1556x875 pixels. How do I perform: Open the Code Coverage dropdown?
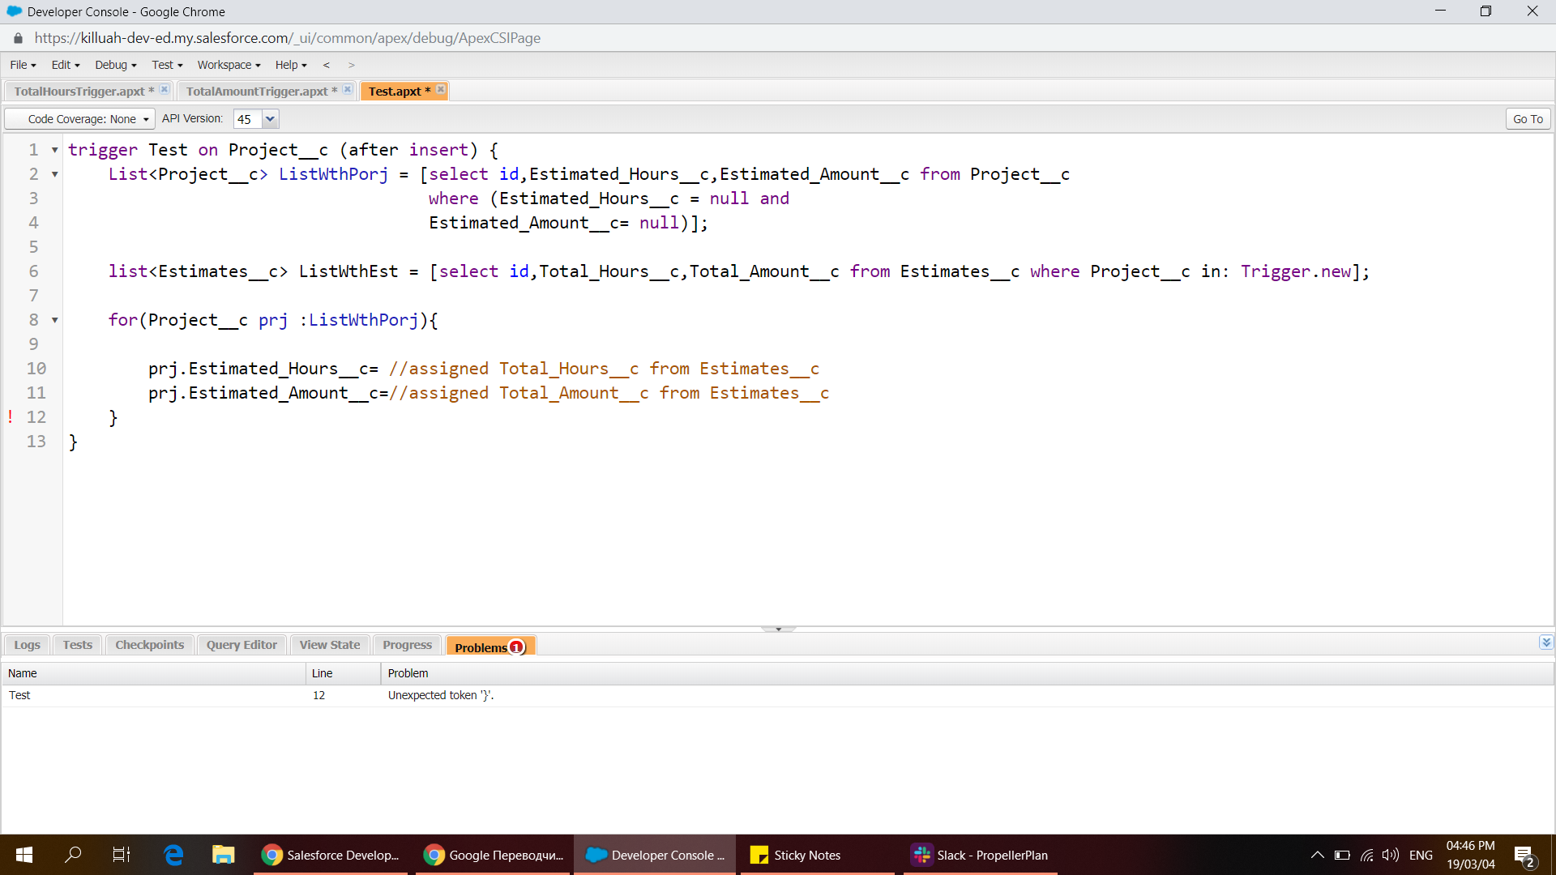click(80, 119)
